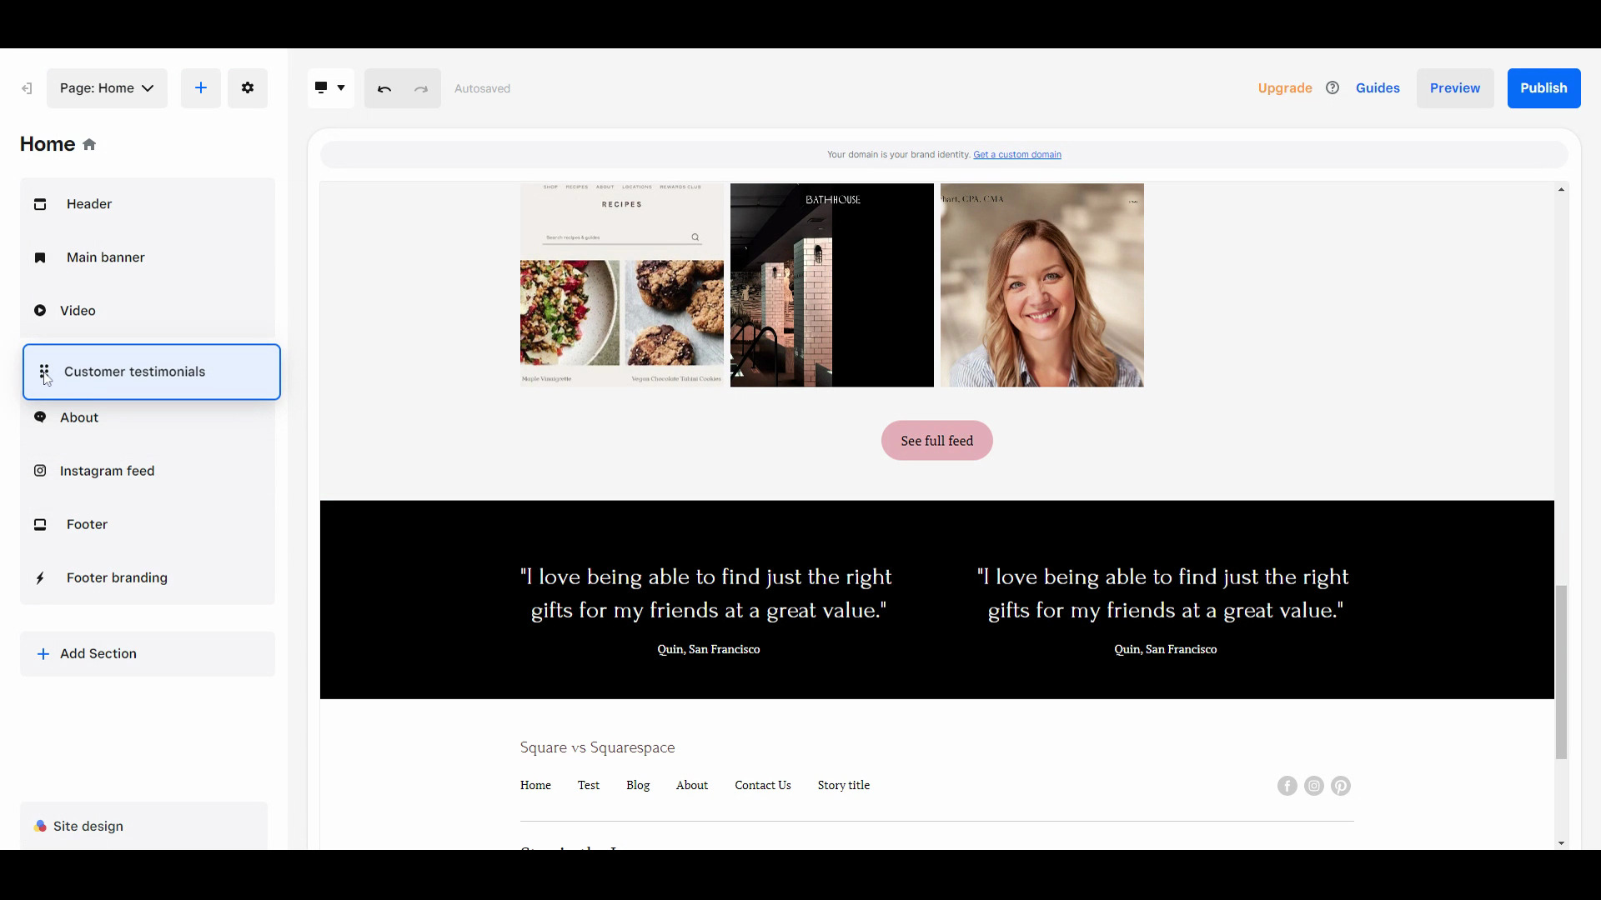Click the exit editor arrow icon
1601x900 pixels.
point(27,88)
